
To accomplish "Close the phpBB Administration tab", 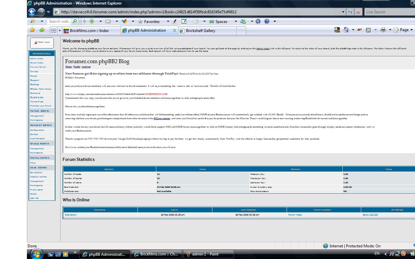I will point(174,30).
